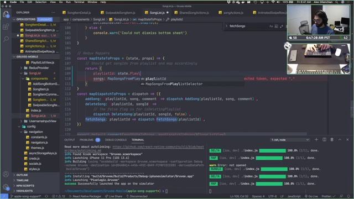Open the Problems panel tab
354x199 pixels.
coord(86,140)
